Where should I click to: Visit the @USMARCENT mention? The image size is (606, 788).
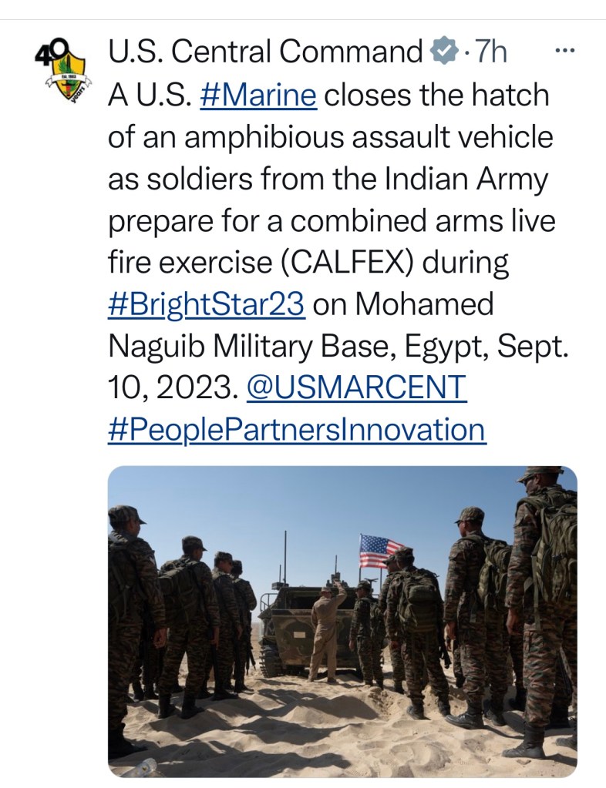tap(356, 387)
